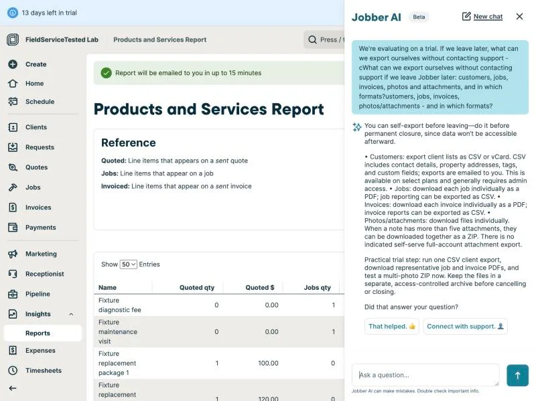This screenshot has width=536, height=401.
Task: Open Clients sidebar icon
Action: 13,127
